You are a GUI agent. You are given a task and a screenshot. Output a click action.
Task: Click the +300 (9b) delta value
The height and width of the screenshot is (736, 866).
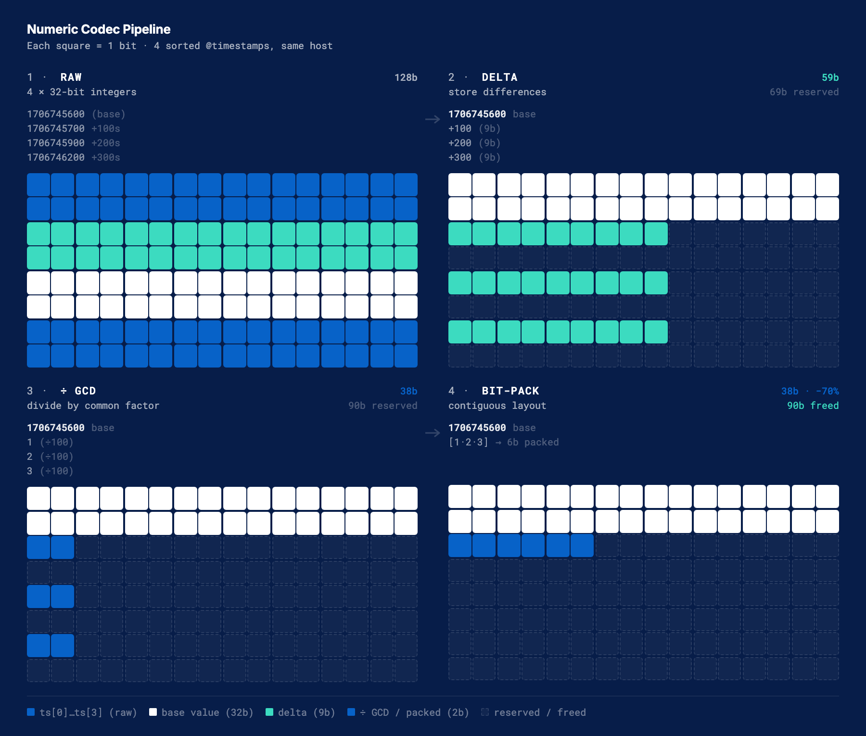[x=474, y=157]
